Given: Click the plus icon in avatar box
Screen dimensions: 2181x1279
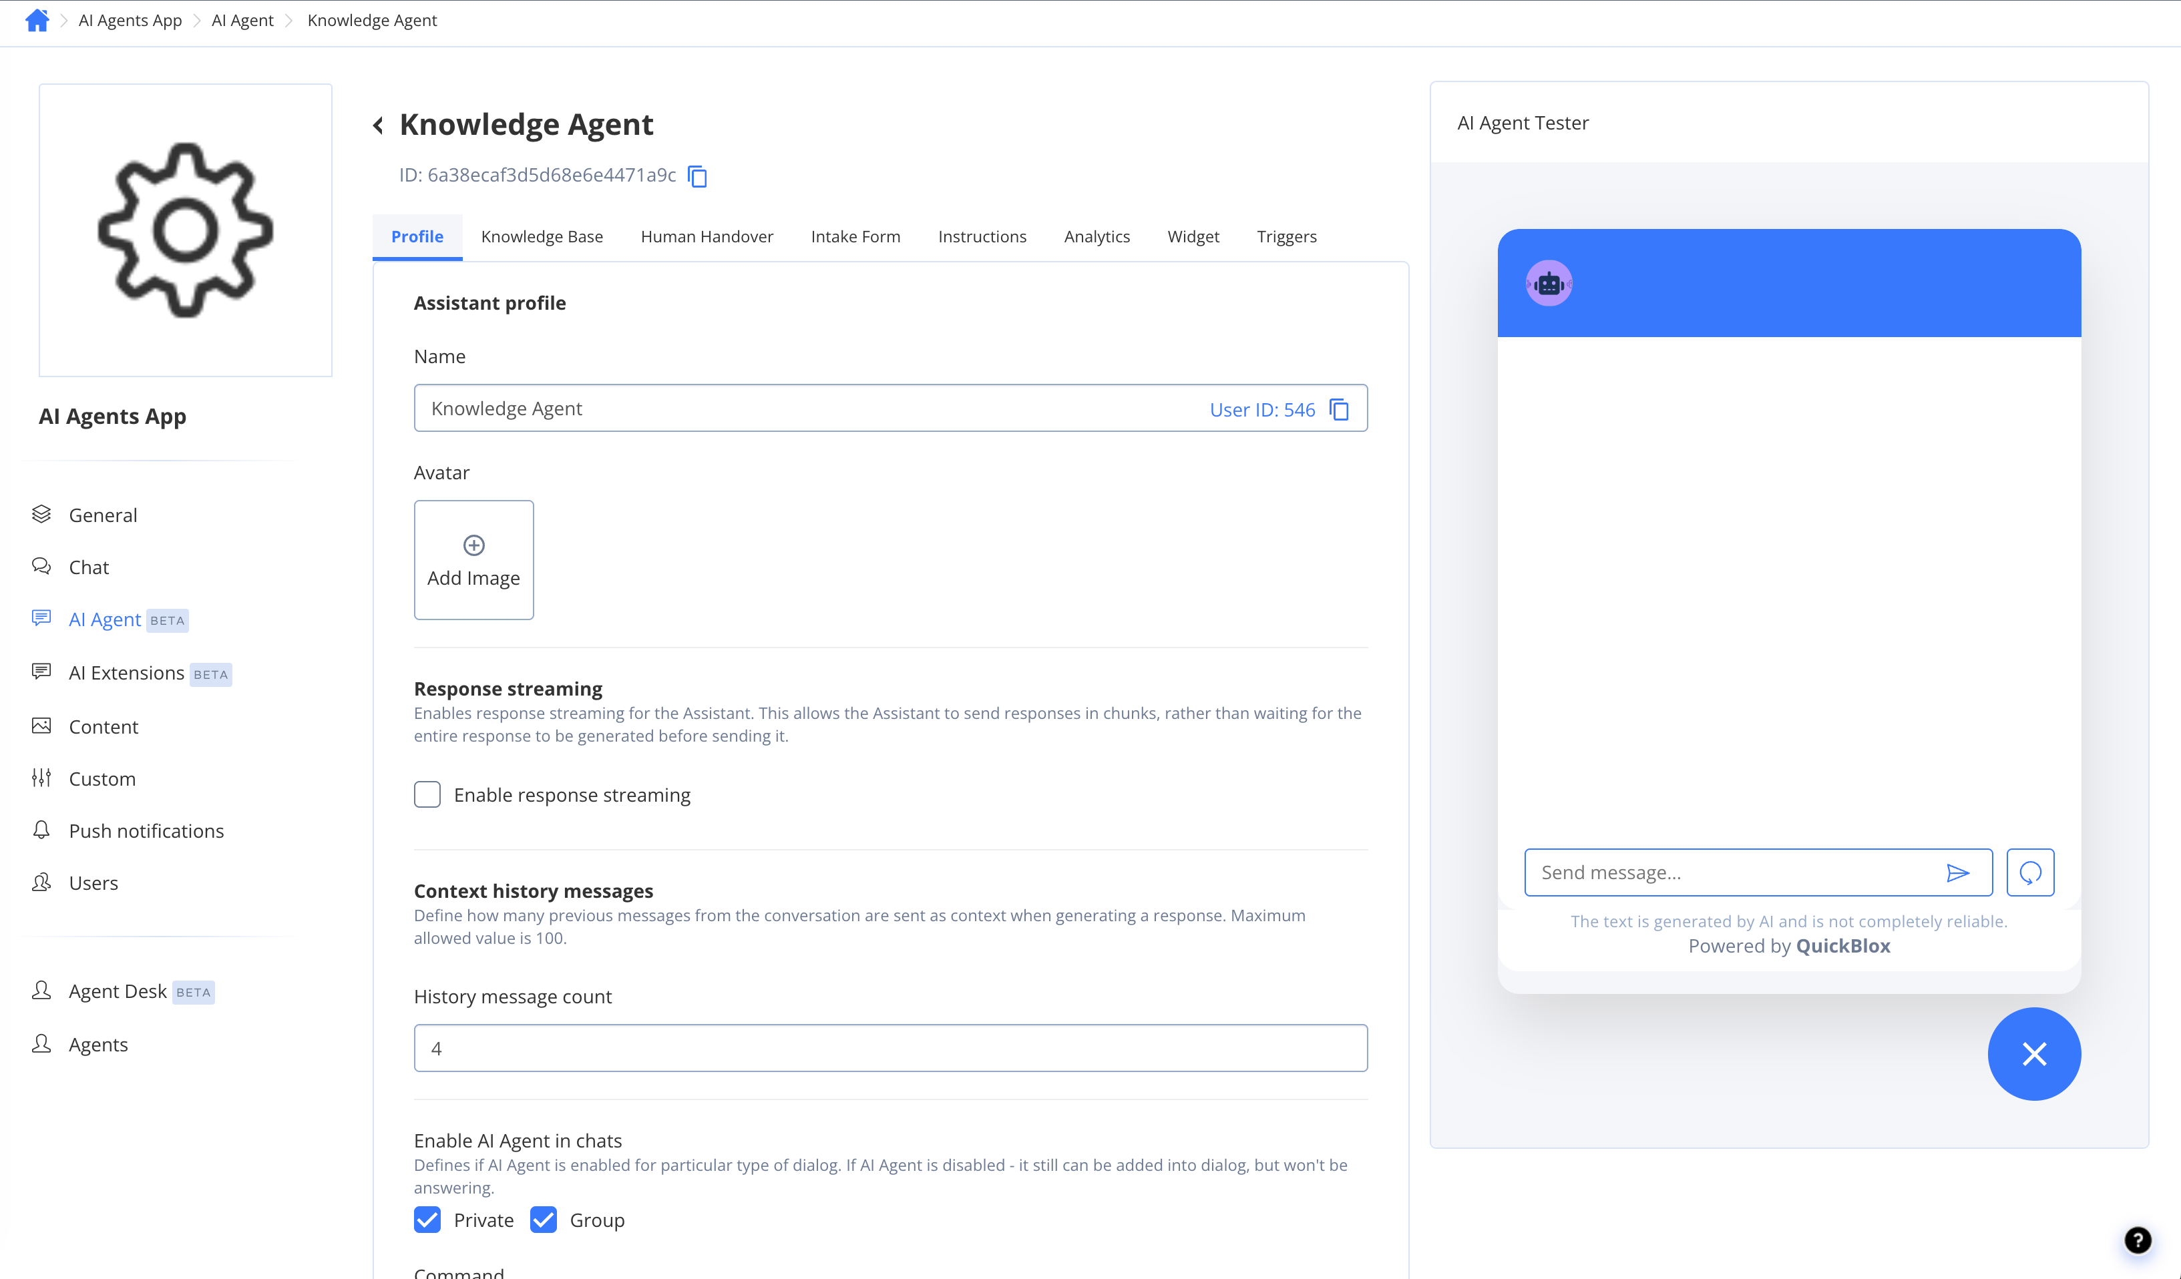Looking at the screenshot, I should pyautogui.click(x=473, y=545).
